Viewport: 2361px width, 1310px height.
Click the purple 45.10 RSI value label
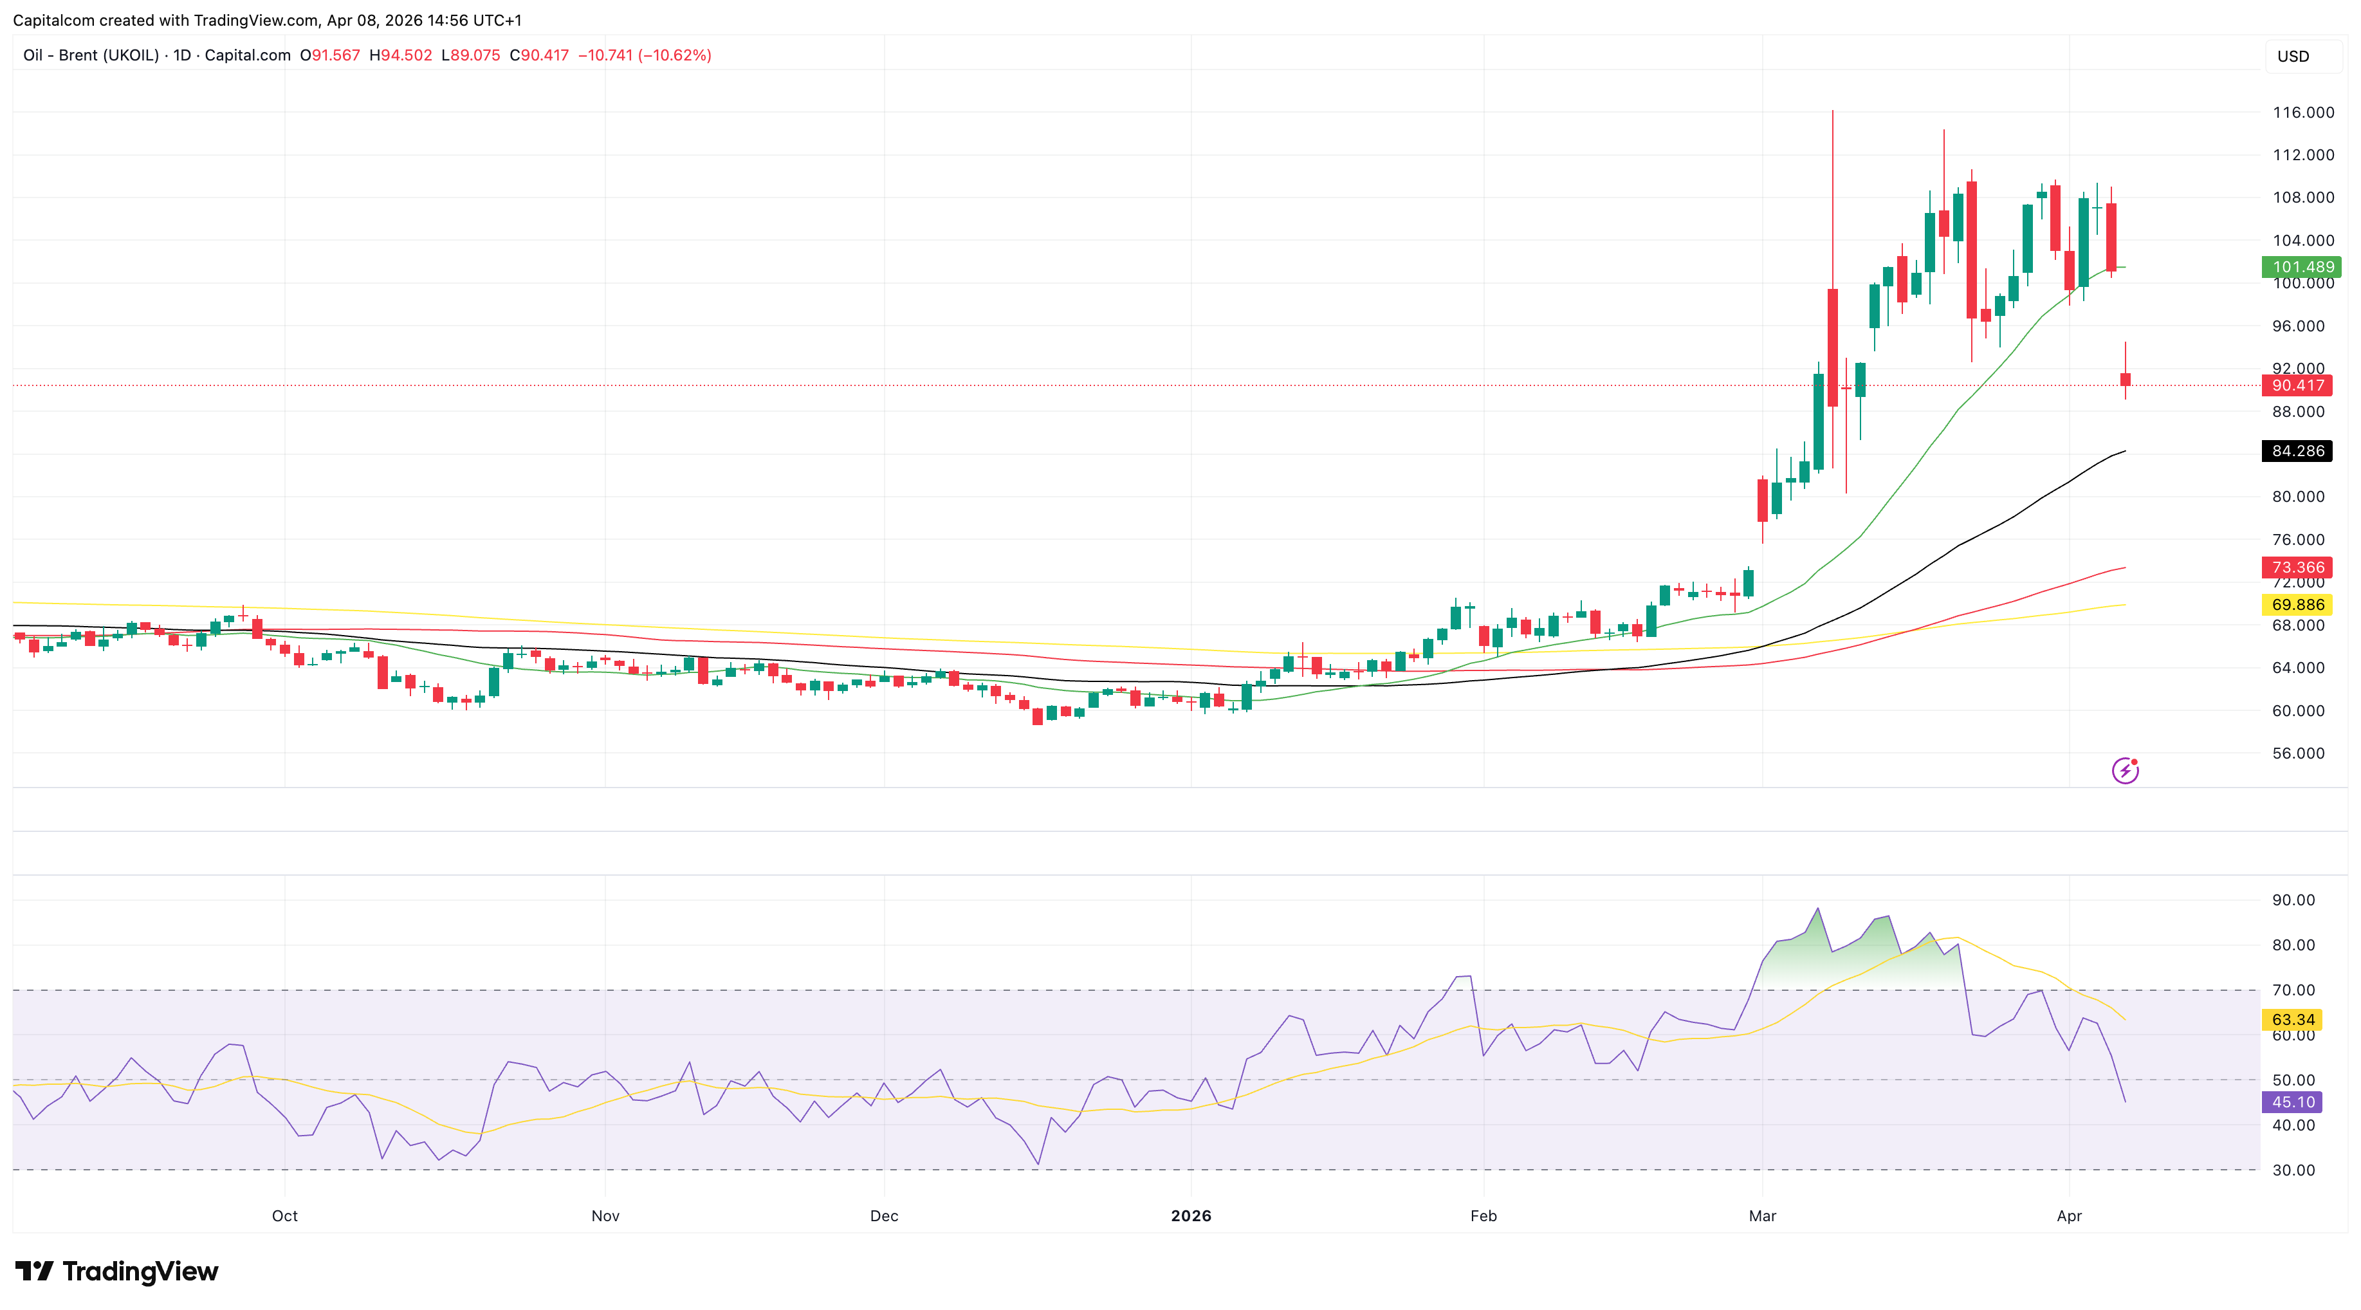tap(2292, 1102)
